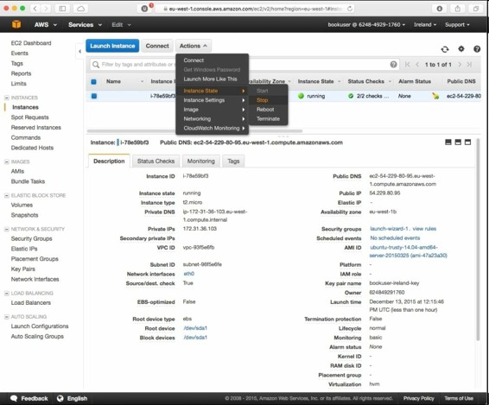
Task: Click alarm status bell icon in row
Action: (x=435, y=96)
